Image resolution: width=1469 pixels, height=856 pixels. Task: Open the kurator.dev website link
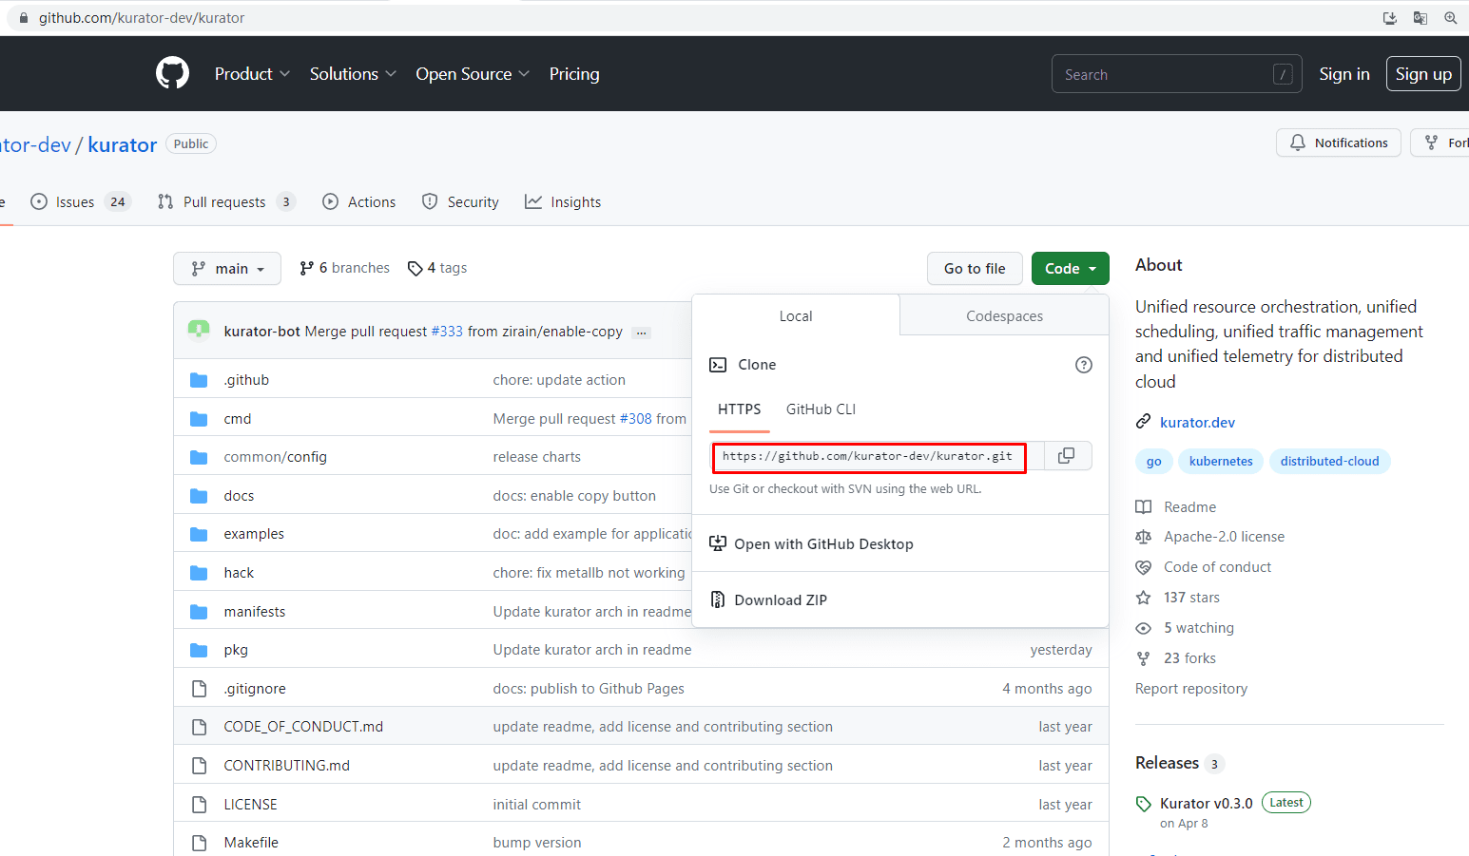[x=1197, y=423]
